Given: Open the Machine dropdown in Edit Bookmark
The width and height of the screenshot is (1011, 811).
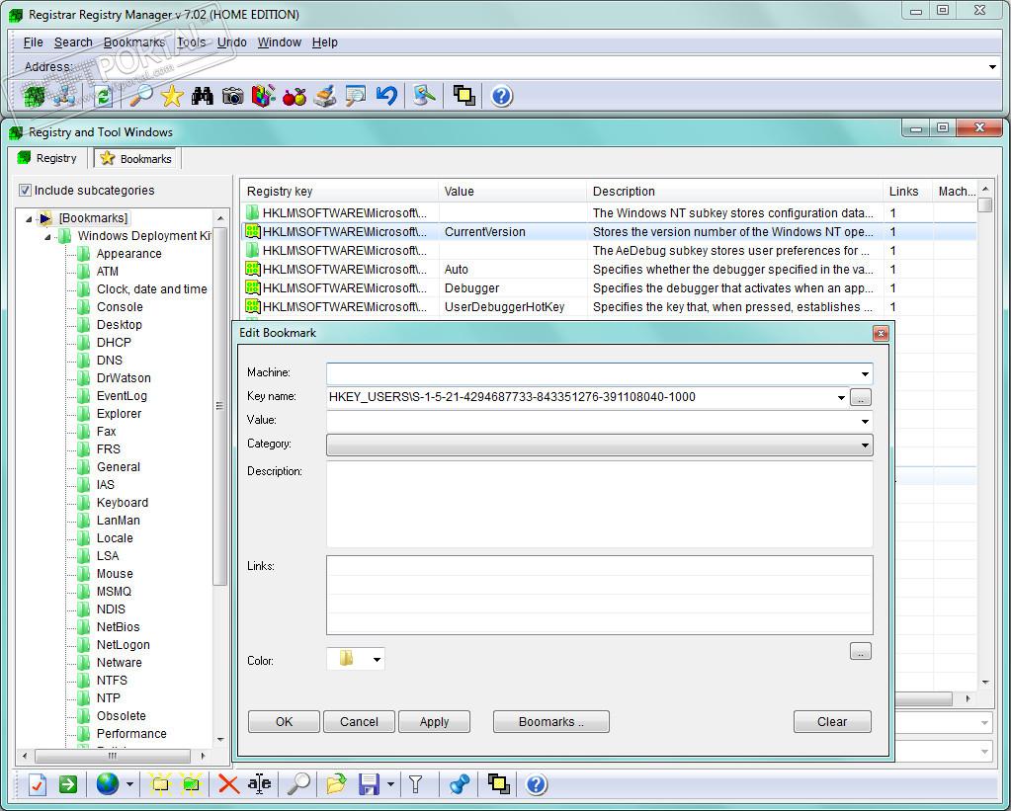Looking at the screenshot, I should click(x=865, y=374).
